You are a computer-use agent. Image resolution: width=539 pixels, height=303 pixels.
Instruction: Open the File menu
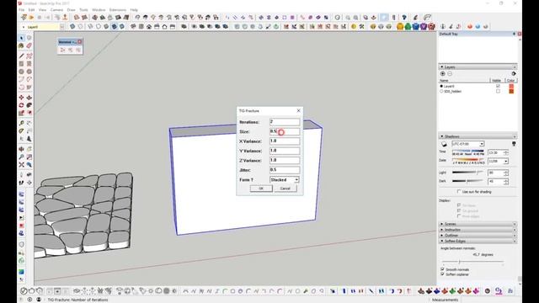(x=22, y=10)
